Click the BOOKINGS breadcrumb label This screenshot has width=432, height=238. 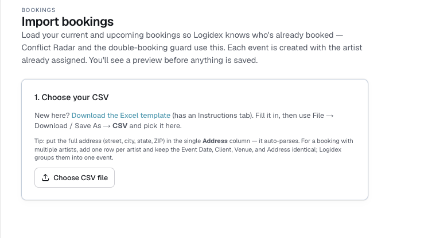pos(38,10)
